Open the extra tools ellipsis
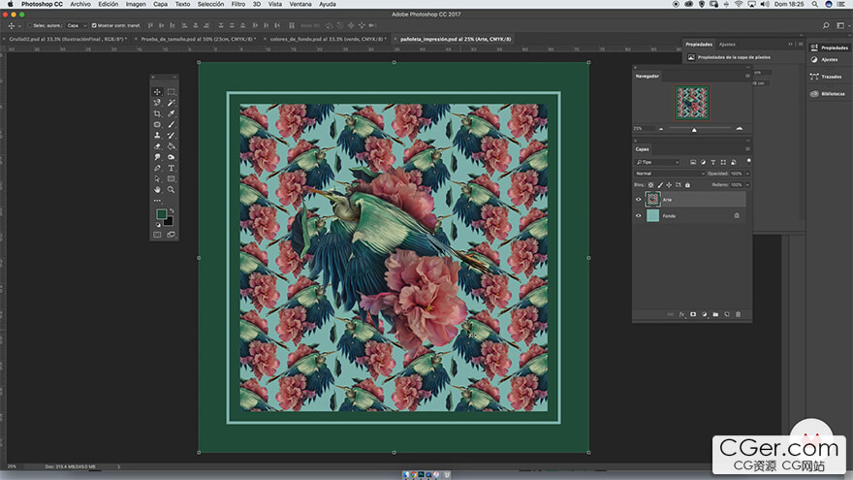The width and height of the screenshot is (853, 480). [157, 201]
